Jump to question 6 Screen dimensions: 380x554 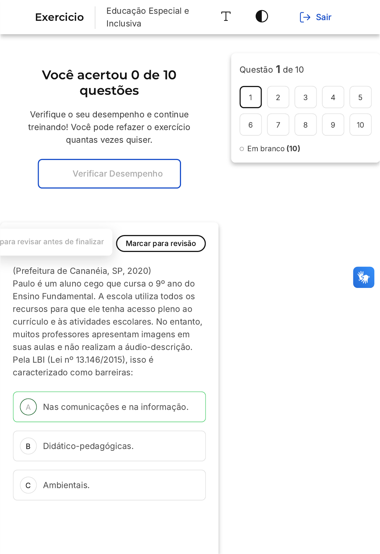pyautogui.click(x=250, y=125)
